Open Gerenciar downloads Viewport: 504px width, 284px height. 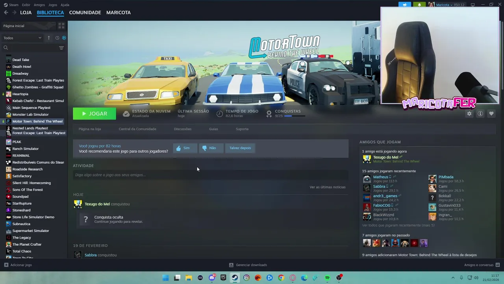click(x=248, y=265)
